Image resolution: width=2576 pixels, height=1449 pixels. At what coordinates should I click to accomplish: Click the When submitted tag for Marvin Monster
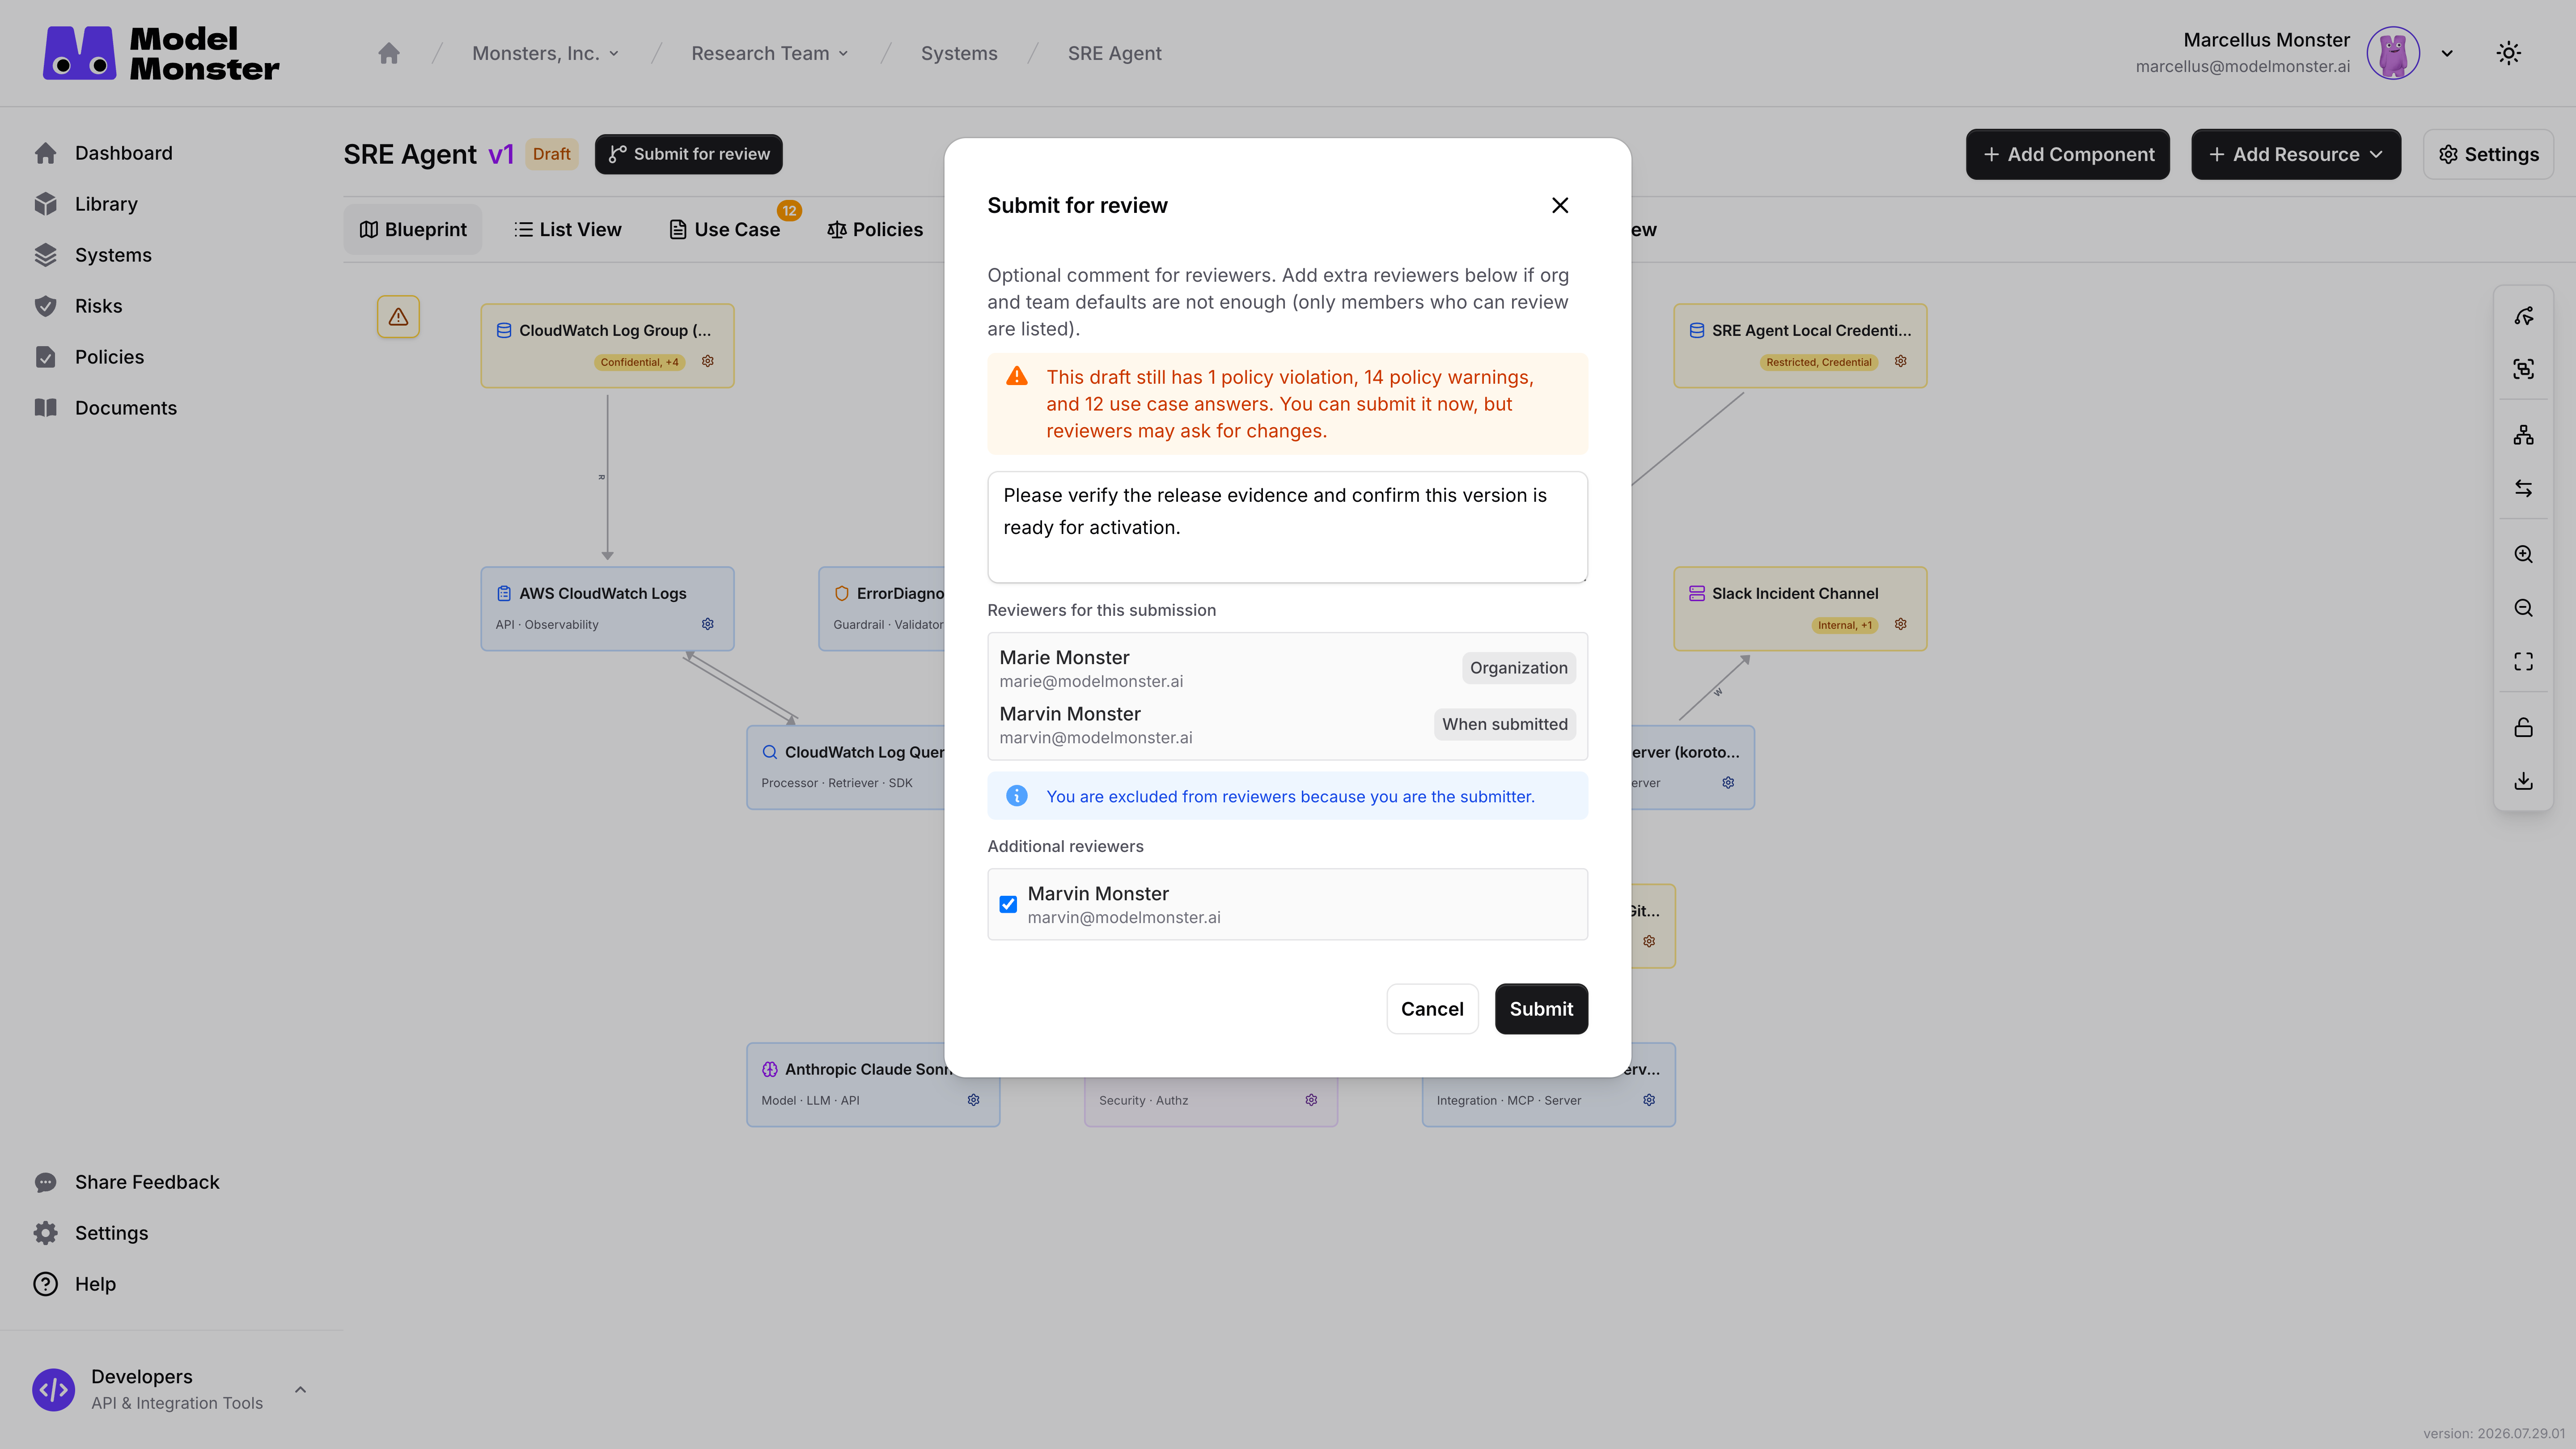click(x=1504, y=724)
